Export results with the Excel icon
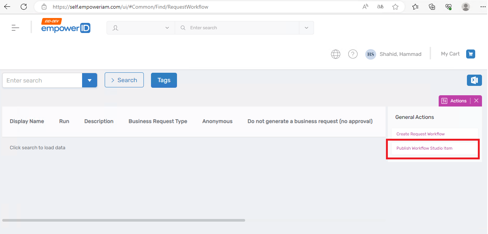Viewport: 488px width, 234px height. [x=474, y=80]
